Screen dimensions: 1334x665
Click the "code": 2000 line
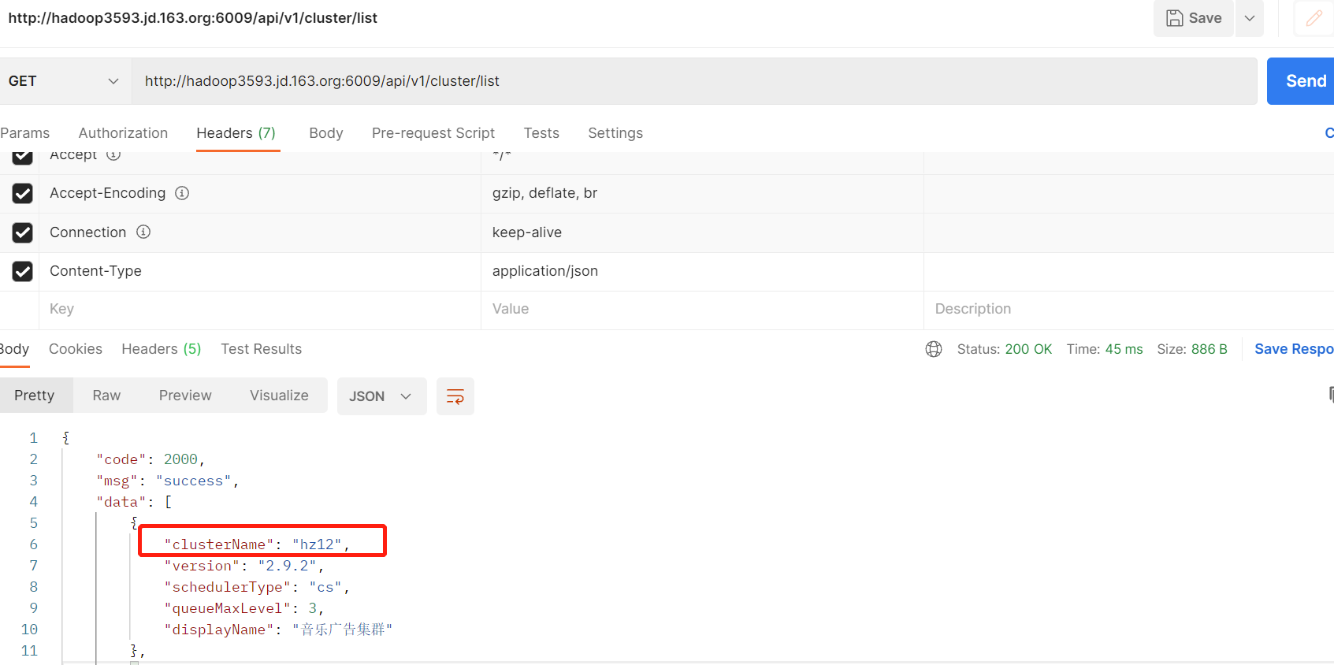[150, 459]
